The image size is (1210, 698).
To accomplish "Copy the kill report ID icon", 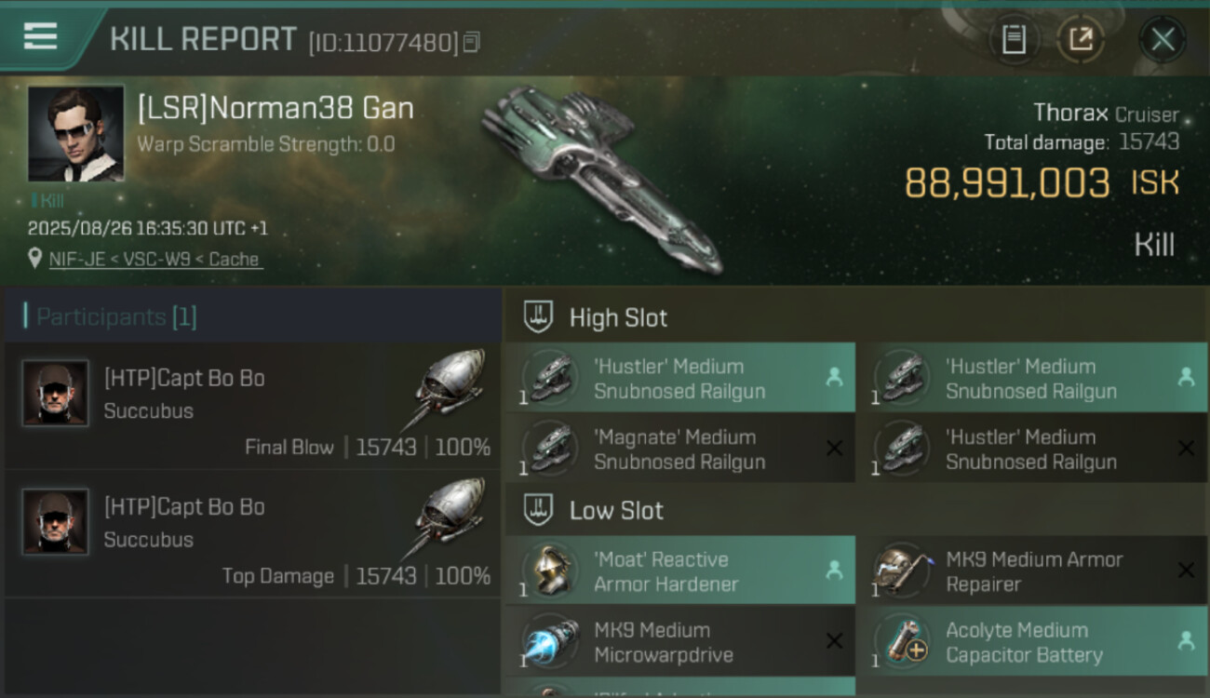I will coord(471,42).
